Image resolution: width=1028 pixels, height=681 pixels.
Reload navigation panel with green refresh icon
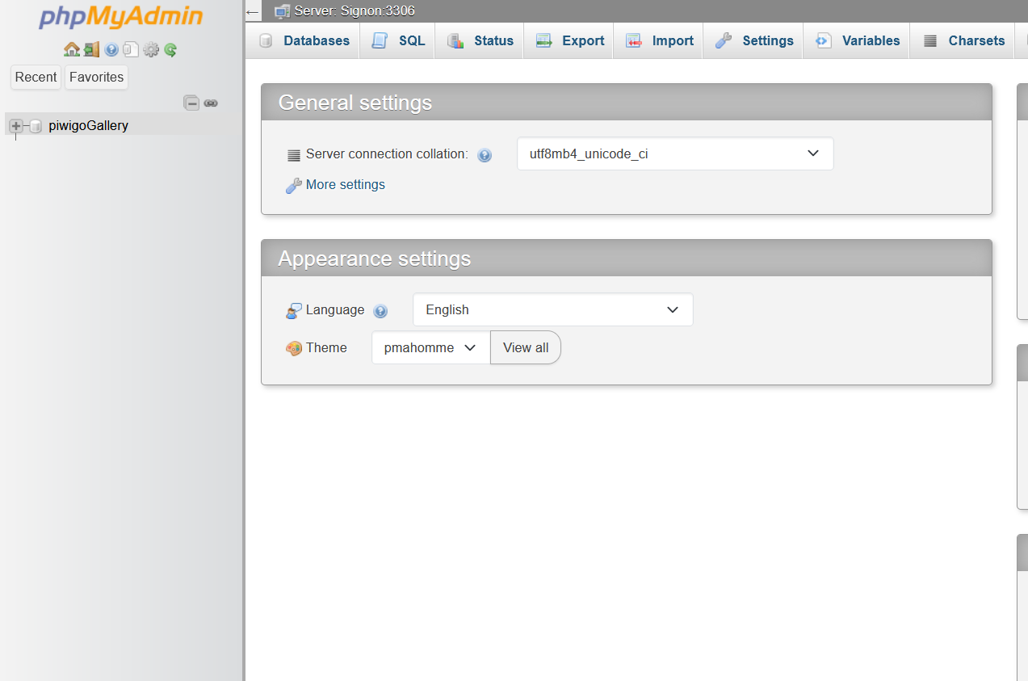coord(170,50)
